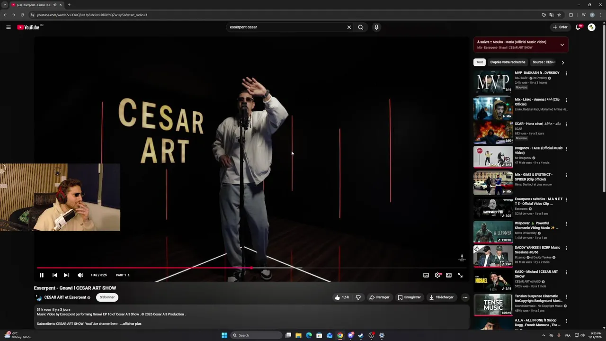Image resolution: width=606 pixels, height=341 pixels.
Task: Go to the YouTube home logo
Action: click(x=28, y=27)
